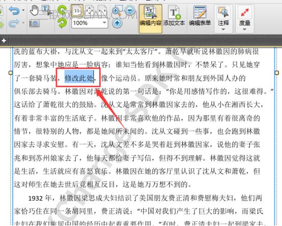Click the left handle of the text block

pos(11,72)
